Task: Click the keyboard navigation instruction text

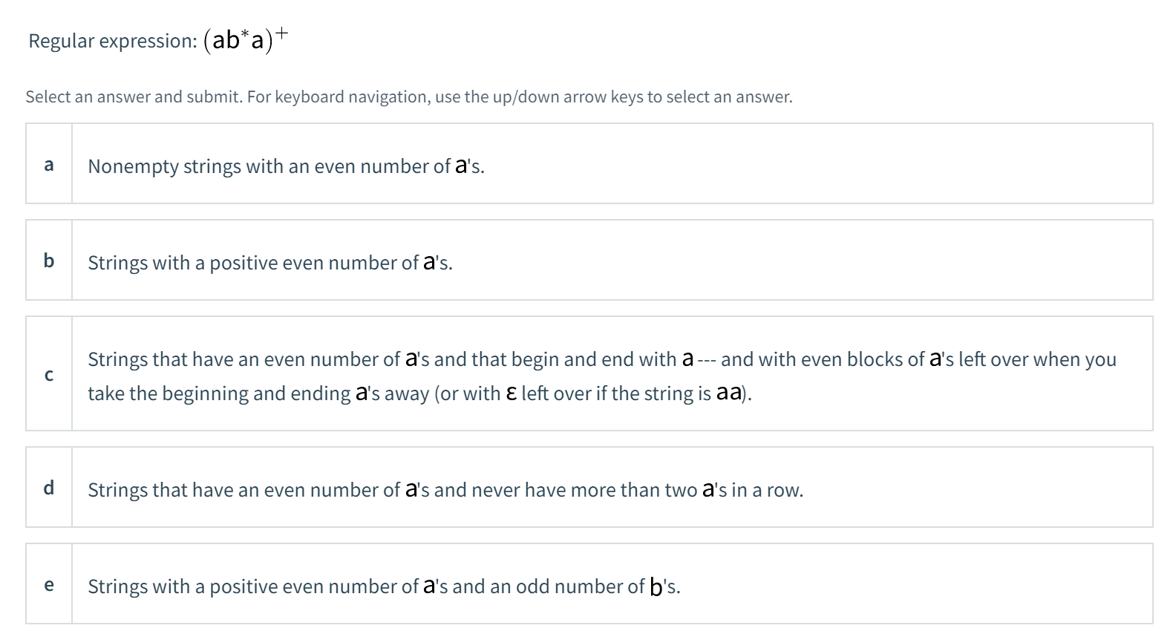Action: pos(408,97)
